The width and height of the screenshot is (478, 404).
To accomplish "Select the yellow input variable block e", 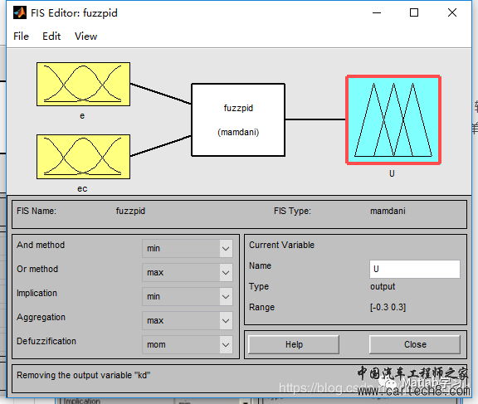I will coord(83,85).
